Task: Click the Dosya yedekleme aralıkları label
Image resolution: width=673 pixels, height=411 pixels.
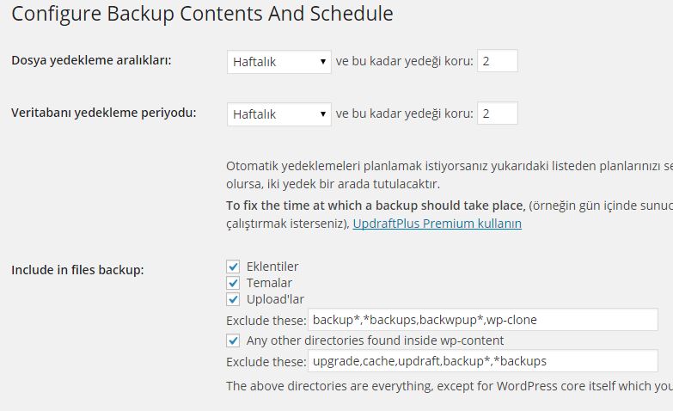Action: point(91,60)
